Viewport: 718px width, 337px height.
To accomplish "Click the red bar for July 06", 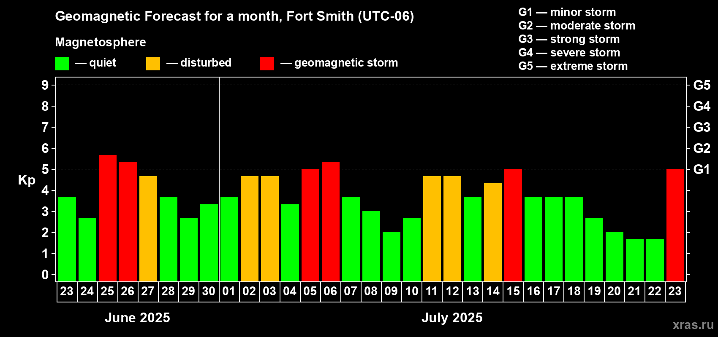I will 331,222.
